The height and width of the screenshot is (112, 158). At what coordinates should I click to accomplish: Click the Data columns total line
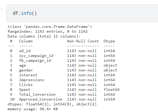(44, 36)
